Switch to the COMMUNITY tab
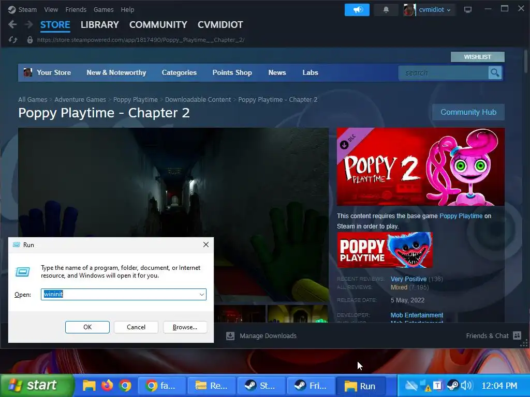Screen dimensions: 530x397 pos(158,25)
